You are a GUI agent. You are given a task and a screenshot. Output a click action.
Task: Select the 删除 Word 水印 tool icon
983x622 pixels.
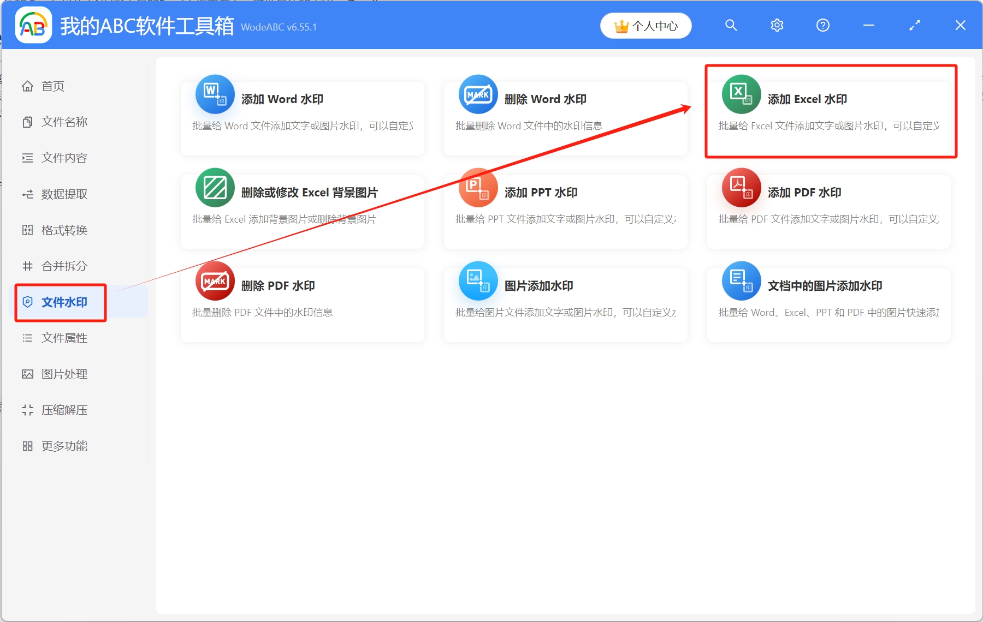coord(477,94)
